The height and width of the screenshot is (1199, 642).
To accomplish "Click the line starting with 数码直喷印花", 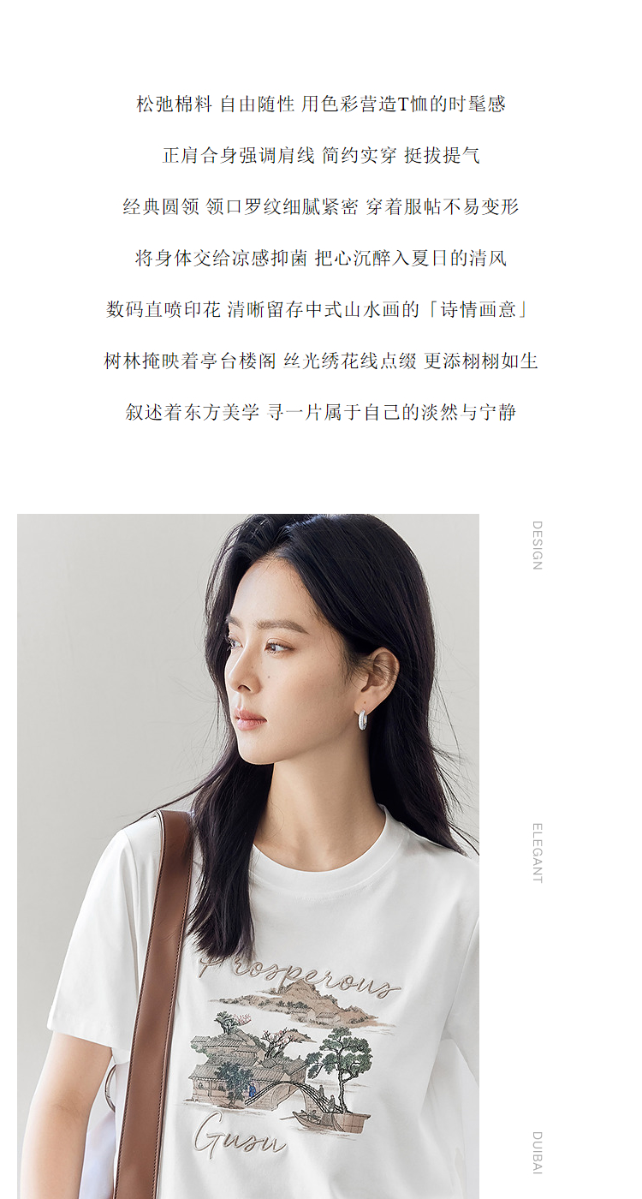I will (x=321, y=310).
